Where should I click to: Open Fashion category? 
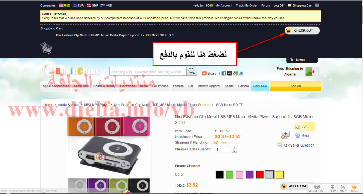178,86
